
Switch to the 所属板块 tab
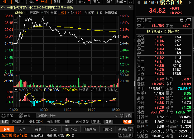coord(90,130)
